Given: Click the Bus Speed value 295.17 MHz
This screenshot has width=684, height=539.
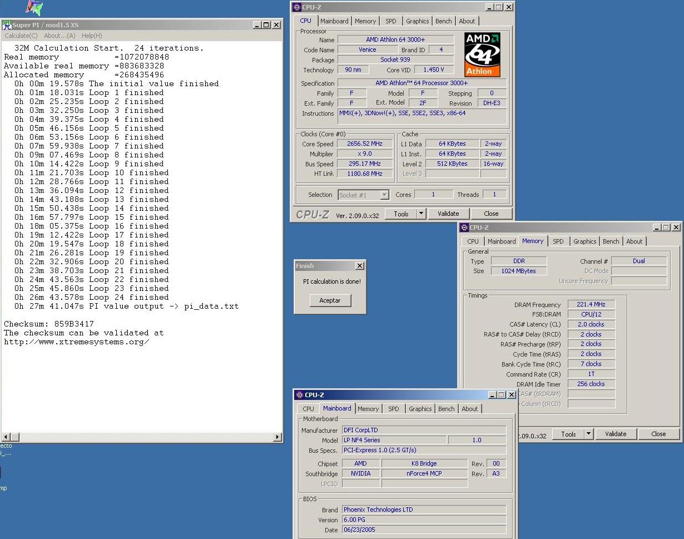Looking at the screenshot, I should 364,164.
